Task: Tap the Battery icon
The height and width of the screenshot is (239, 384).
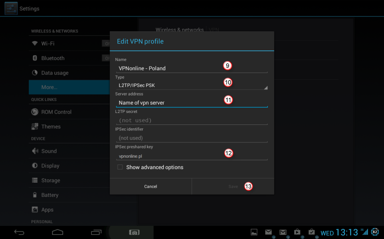Action: (x=35, y=195)
